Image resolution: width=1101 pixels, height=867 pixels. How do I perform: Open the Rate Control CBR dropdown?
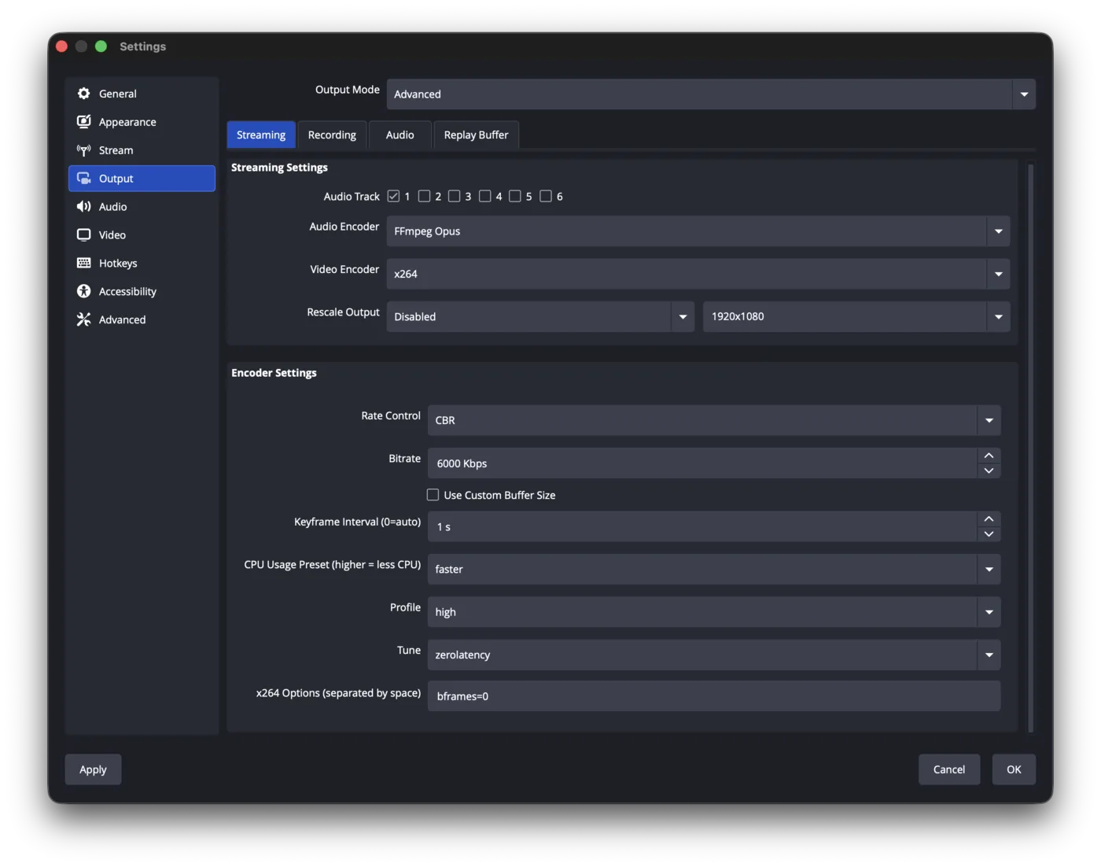(713, 420)
